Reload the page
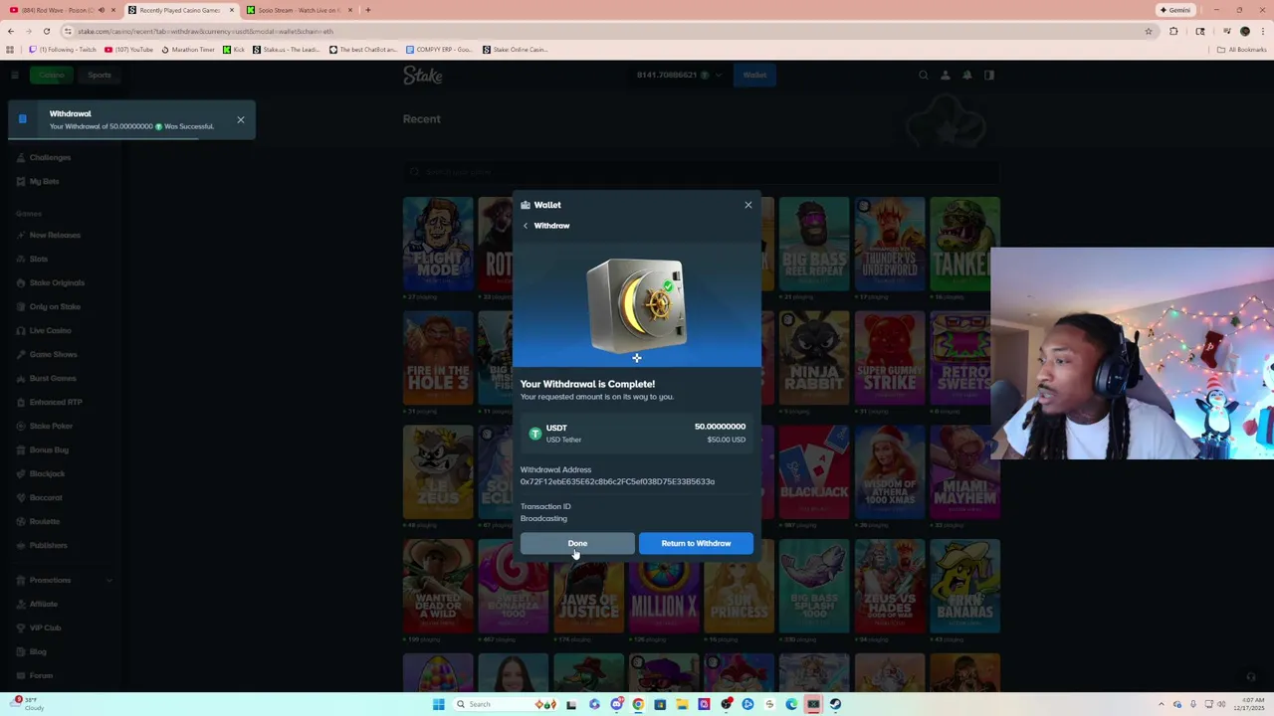Screen dimensions: 1274x716 pyautogui.click(x=46, y=31)
